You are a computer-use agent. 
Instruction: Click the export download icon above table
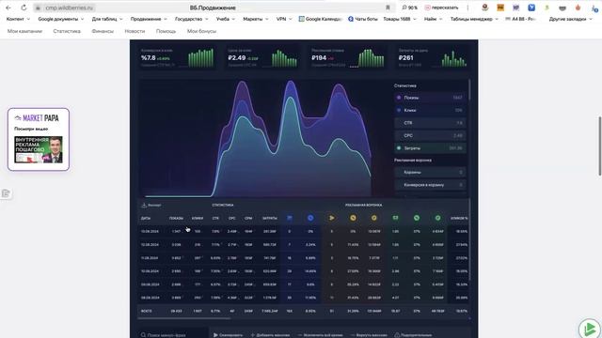pos(144,205)
